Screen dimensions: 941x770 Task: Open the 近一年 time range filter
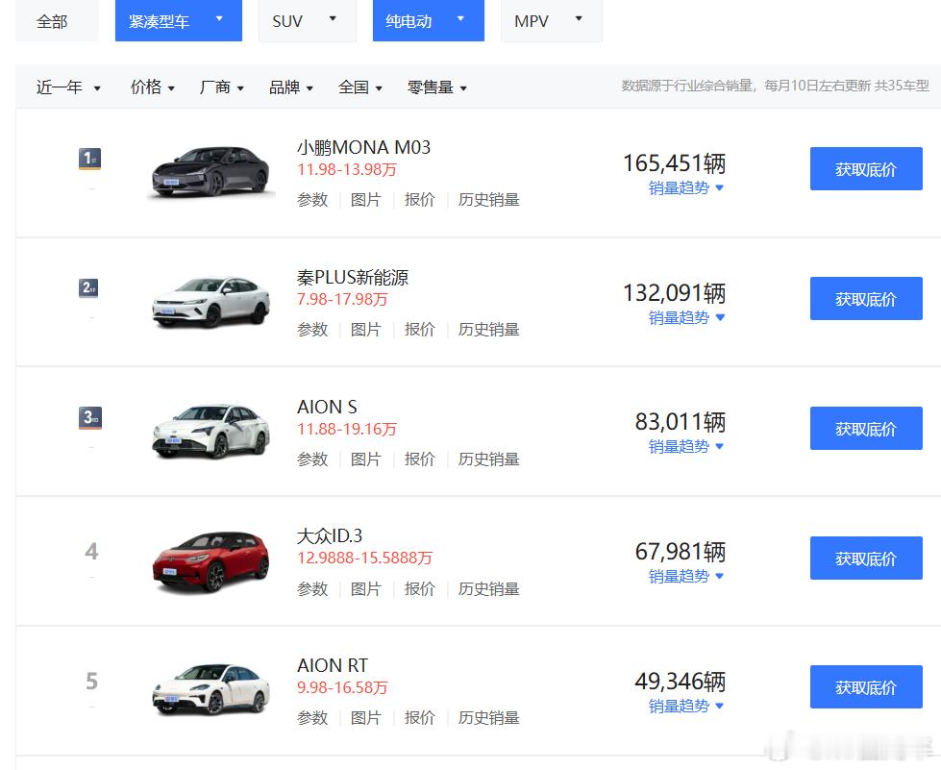tap(68, 87)
